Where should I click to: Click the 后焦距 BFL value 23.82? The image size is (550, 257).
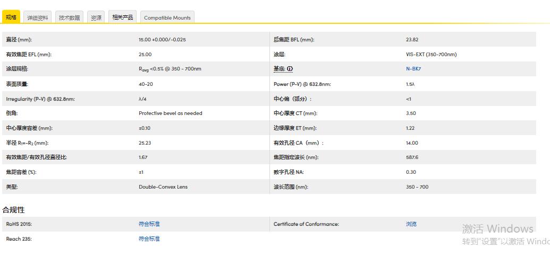(412, 40)
